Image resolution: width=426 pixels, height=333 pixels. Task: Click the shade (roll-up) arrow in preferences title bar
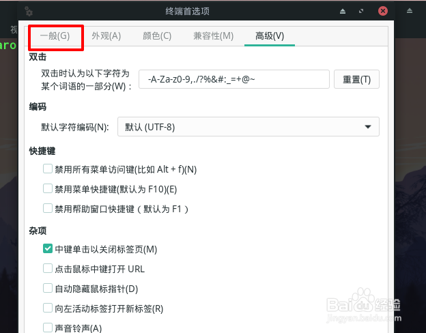click(343, 11)
